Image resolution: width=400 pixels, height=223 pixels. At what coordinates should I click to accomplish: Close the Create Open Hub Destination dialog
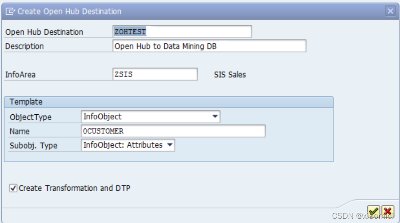click(391, 11)
